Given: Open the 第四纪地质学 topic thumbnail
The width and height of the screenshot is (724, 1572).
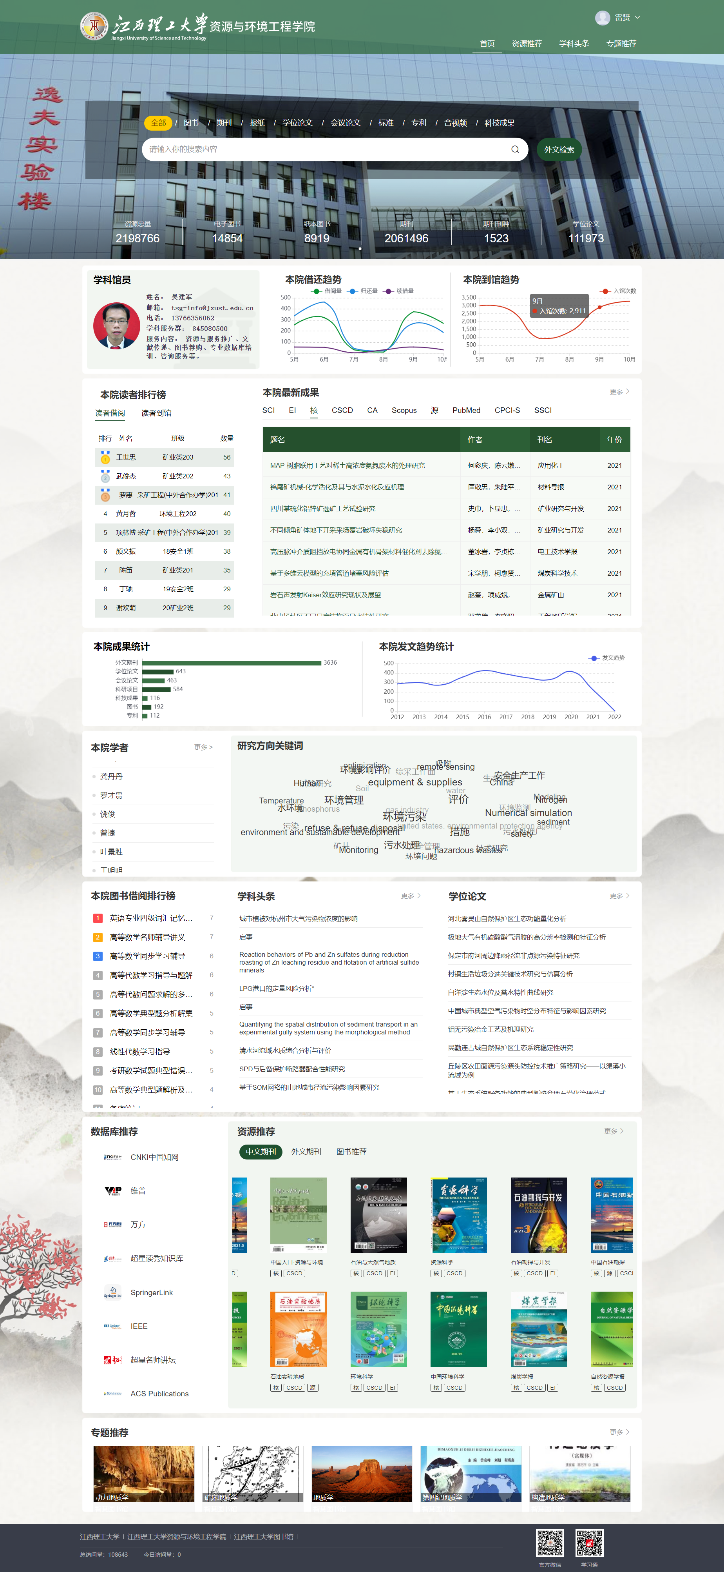Looking at the screenshot, I should pos(471,1474).
